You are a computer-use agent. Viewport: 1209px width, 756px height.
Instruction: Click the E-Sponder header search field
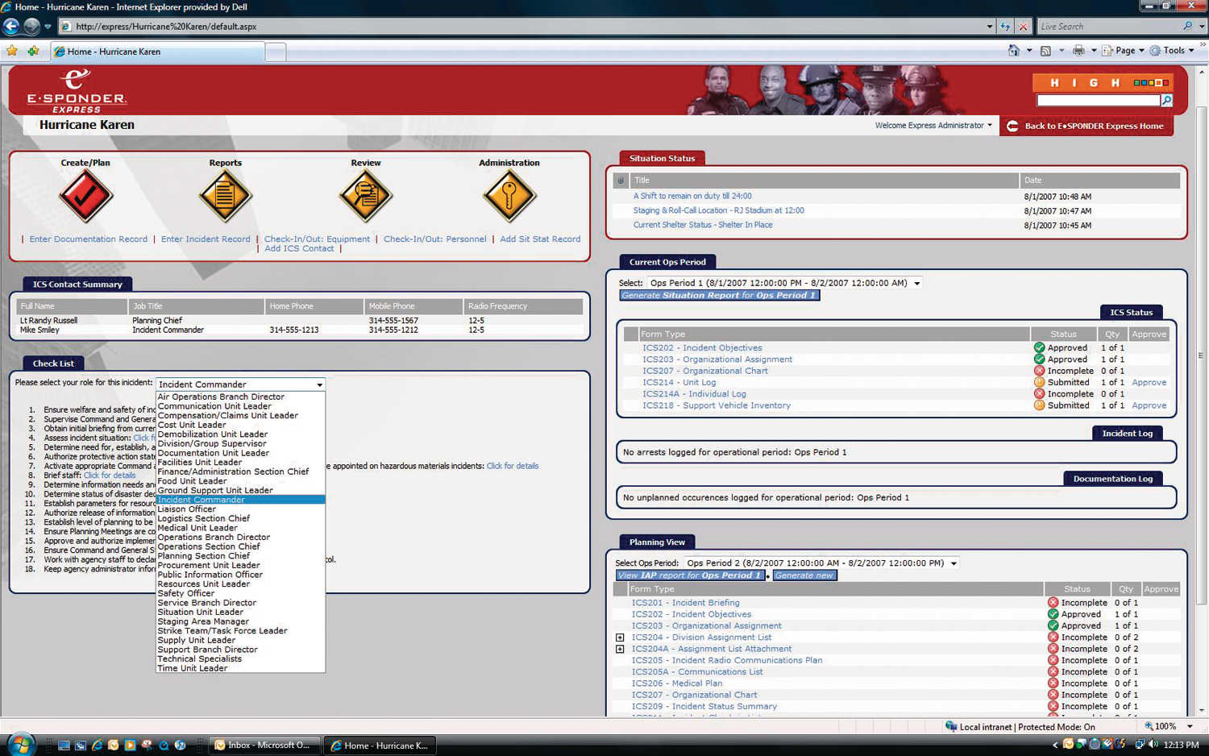pyautogui.click(x=1098, y=101)
